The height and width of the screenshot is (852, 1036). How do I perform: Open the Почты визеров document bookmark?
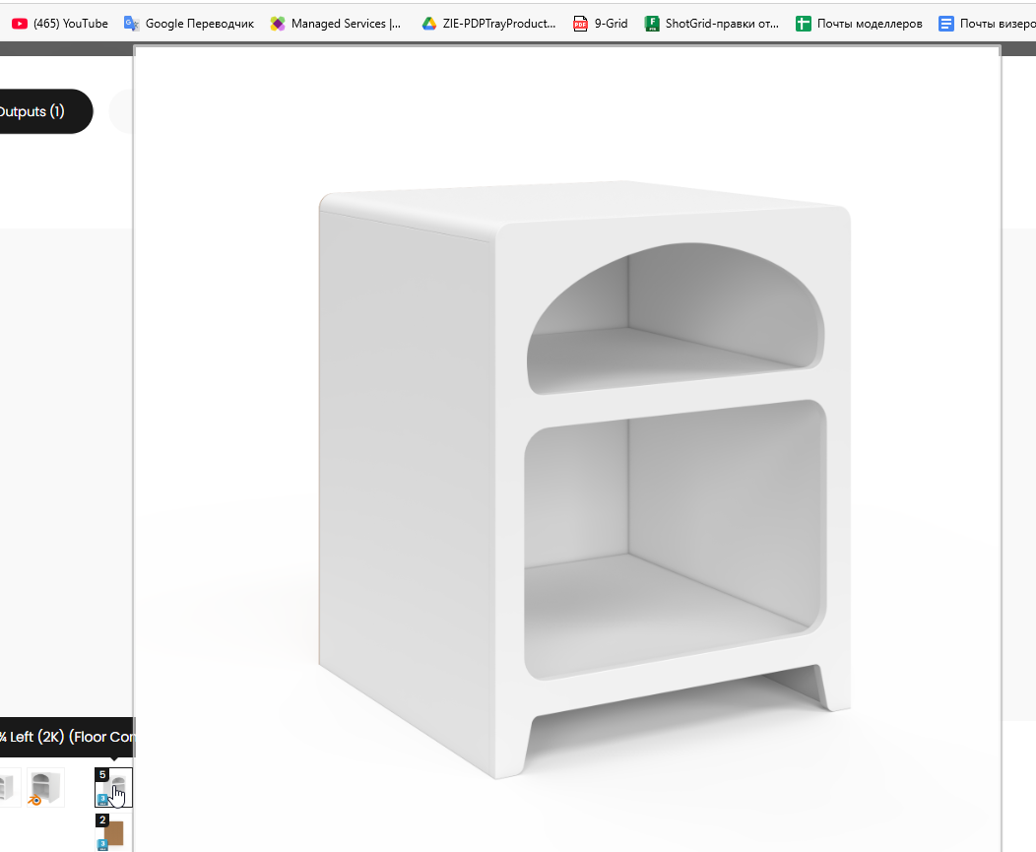coord(987,24)
